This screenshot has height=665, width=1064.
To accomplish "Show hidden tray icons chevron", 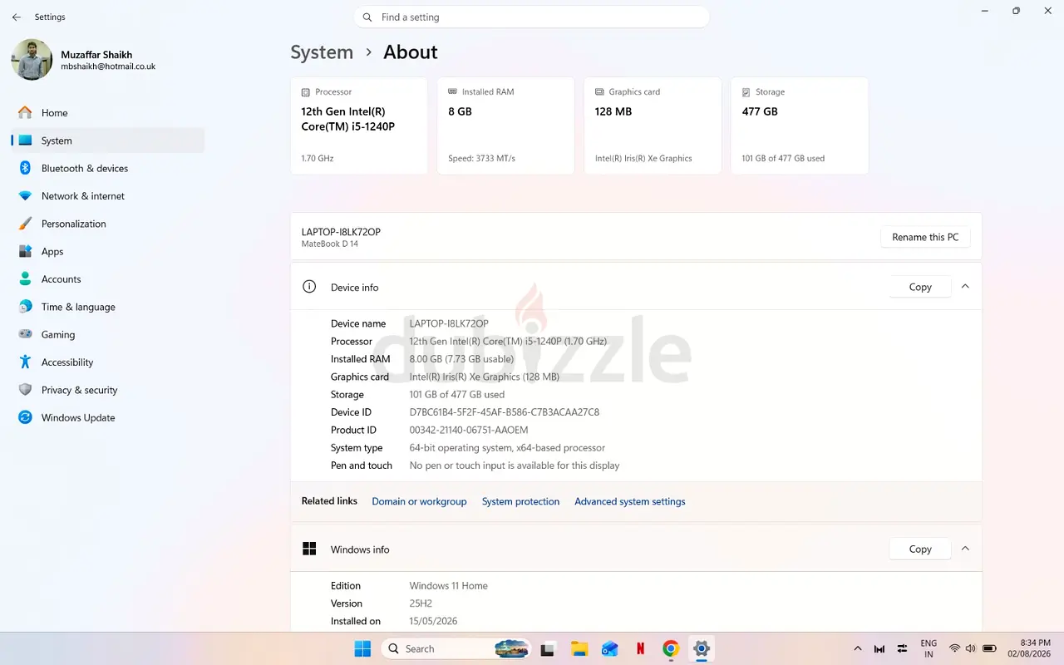I will [x=857, y=648].
